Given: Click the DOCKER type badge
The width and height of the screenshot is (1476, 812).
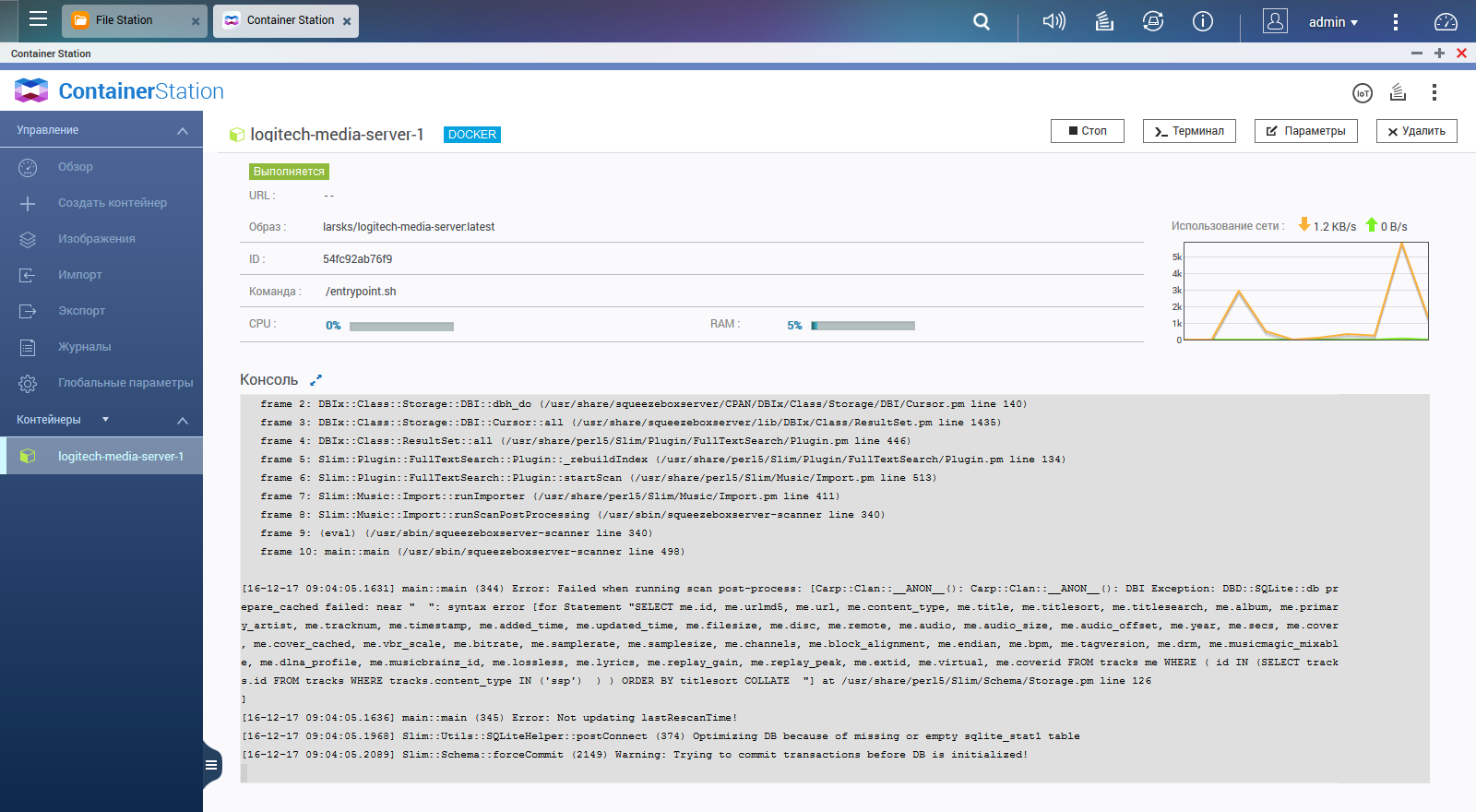Looking at the screenshot, I should [472, 135].
